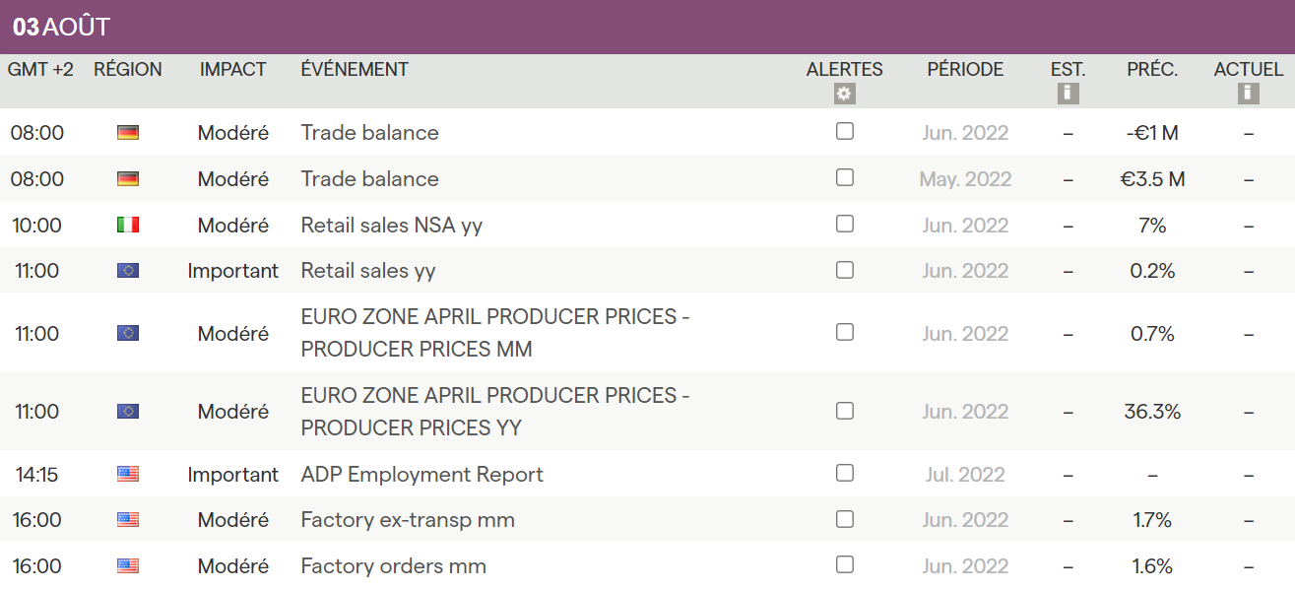Click the IMPACT column header
The width and height of the screenshot is (1295, 590).
click(x=232, y=70)
